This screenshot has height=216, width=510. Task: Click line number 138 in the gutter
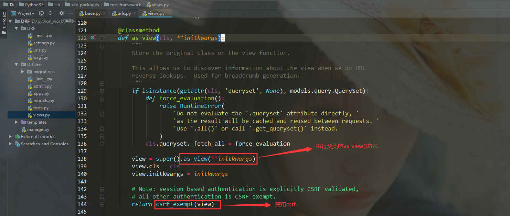[82, 159]
